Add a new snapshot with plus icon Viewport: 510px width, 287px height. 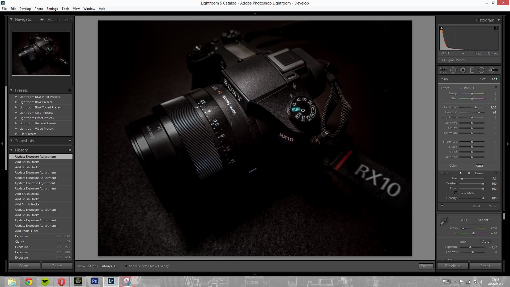70,141
